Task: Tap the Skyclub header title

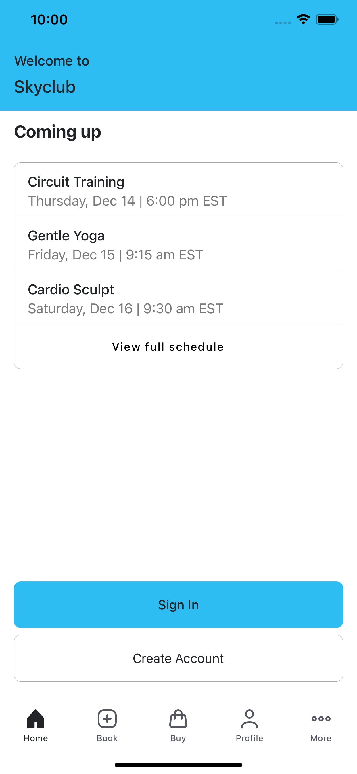Action: [x=45, y=87]
